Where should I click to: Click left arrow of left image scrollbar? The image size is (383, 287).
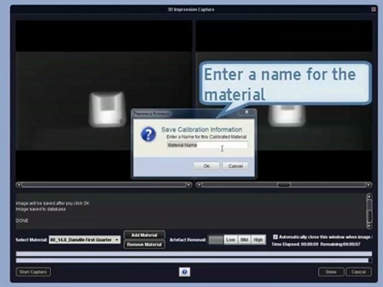tap(19, 185)
